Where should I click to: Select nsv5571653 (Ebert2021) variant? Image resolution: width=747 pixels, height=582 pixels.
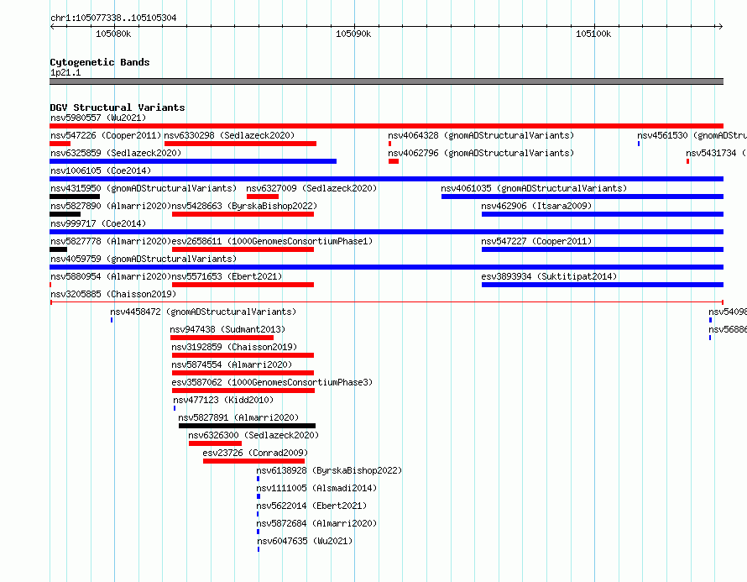[x=227, y=276]
